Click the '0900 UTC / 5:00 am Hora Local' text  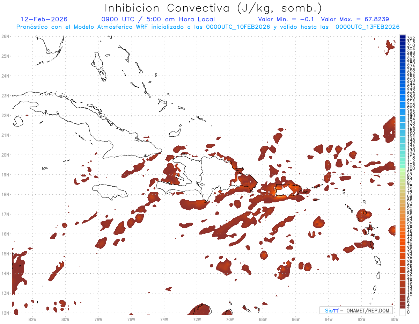(x=158, y=19)
